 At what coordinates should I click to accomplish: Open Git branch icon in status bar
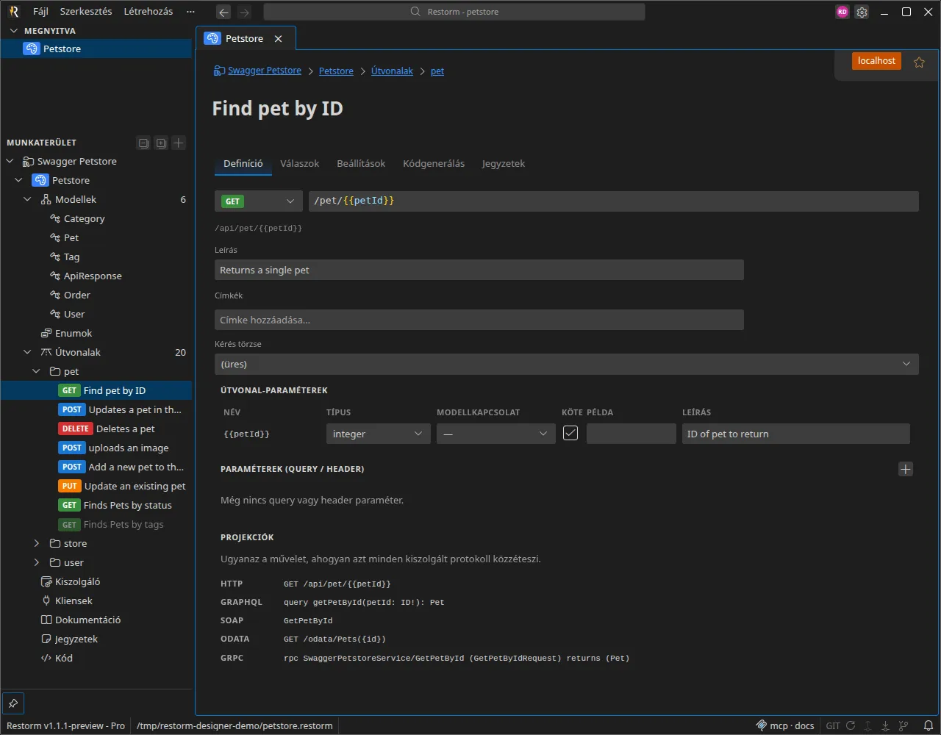coord(904,725)
